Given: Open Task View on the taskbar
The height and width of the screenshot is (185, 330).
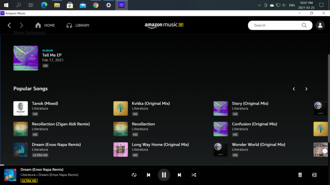Looking at the screenshot, I should 31,5.
